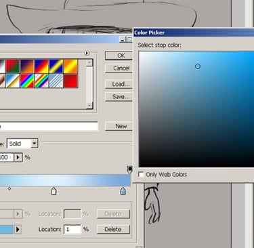The image size is (254, 248).
Task: Expand the smoothness percentage slider arrow
Action: click(x=18, y=157)
